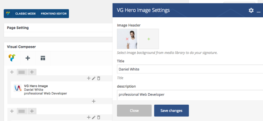Click the 'Image Header' label
263x121 pixels.
129,25
